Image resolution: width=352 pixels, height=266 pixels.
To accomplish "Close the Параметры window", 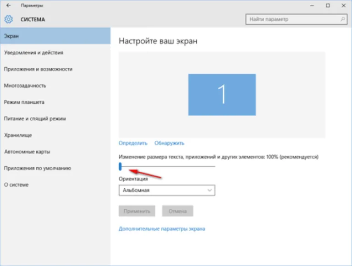I will pos(343,5).
